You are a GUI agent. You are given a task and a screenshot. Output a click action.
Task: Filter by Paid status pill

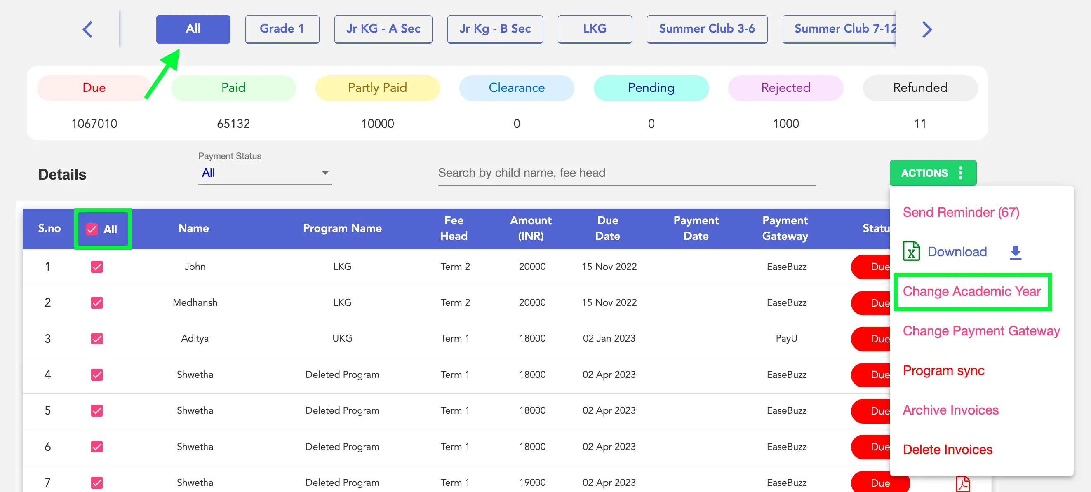[233, 88]
